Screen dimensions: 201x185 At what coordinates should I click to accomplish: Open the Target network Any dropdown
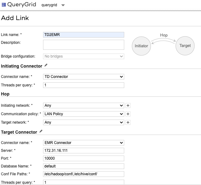click(83, 122)
